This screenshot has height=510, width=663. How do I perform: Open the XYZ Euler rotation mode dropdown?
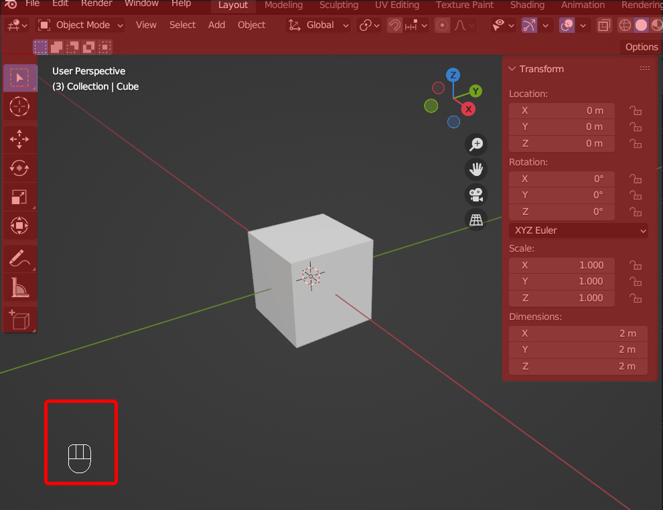pos(578,230)
